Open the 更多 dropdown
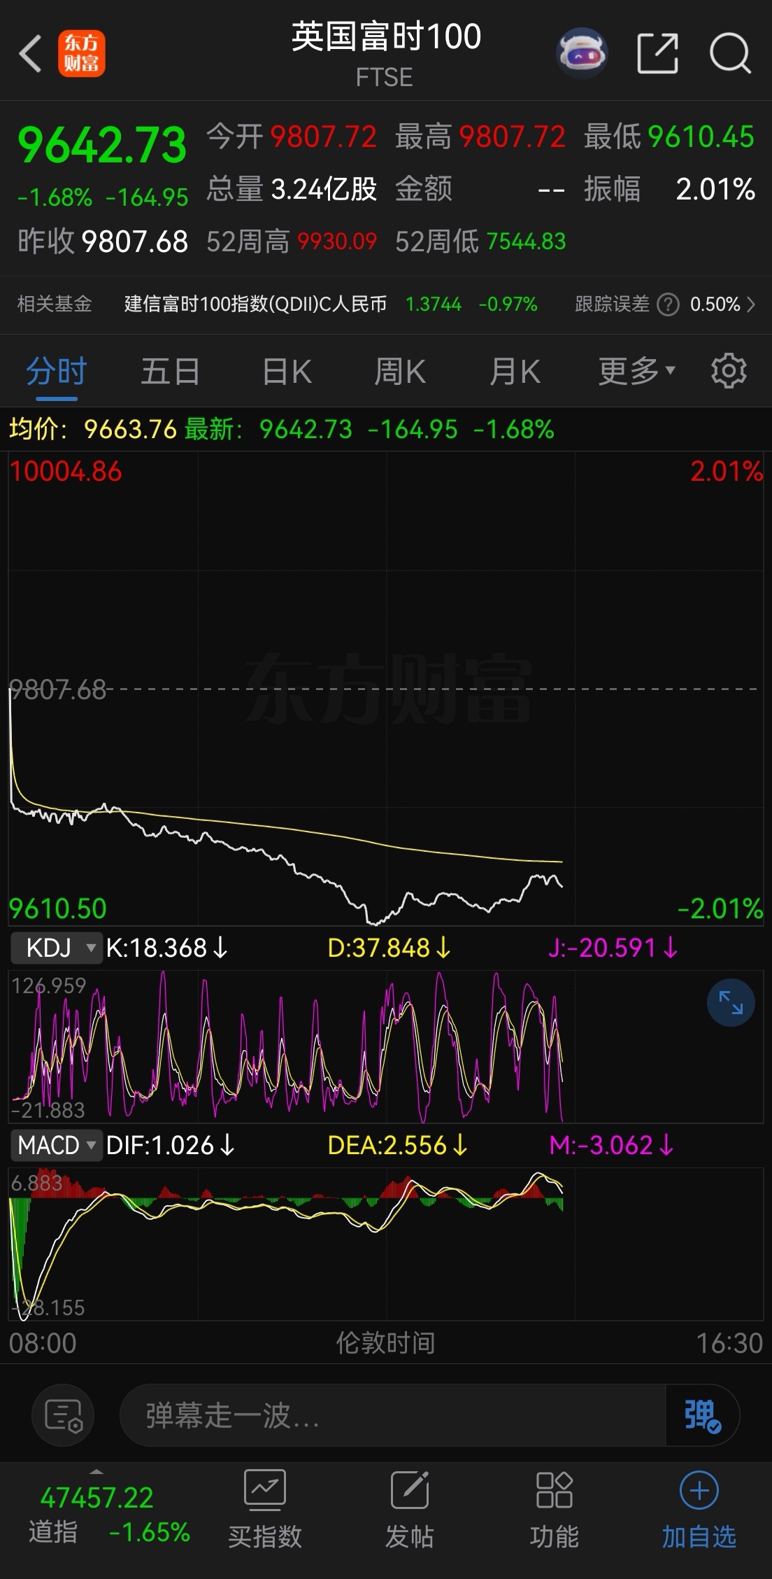772x1579 pixels. [x=636, y=371]
